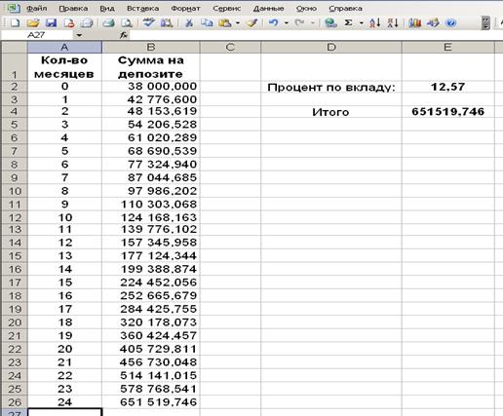Select the Итого label cell
Viewport: 503px width, 416px height.
click(x=331, y=112)
